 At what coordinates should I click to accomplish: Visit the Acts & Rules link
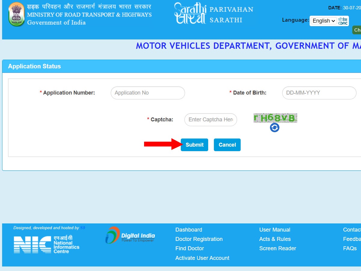tap(275, 239)
